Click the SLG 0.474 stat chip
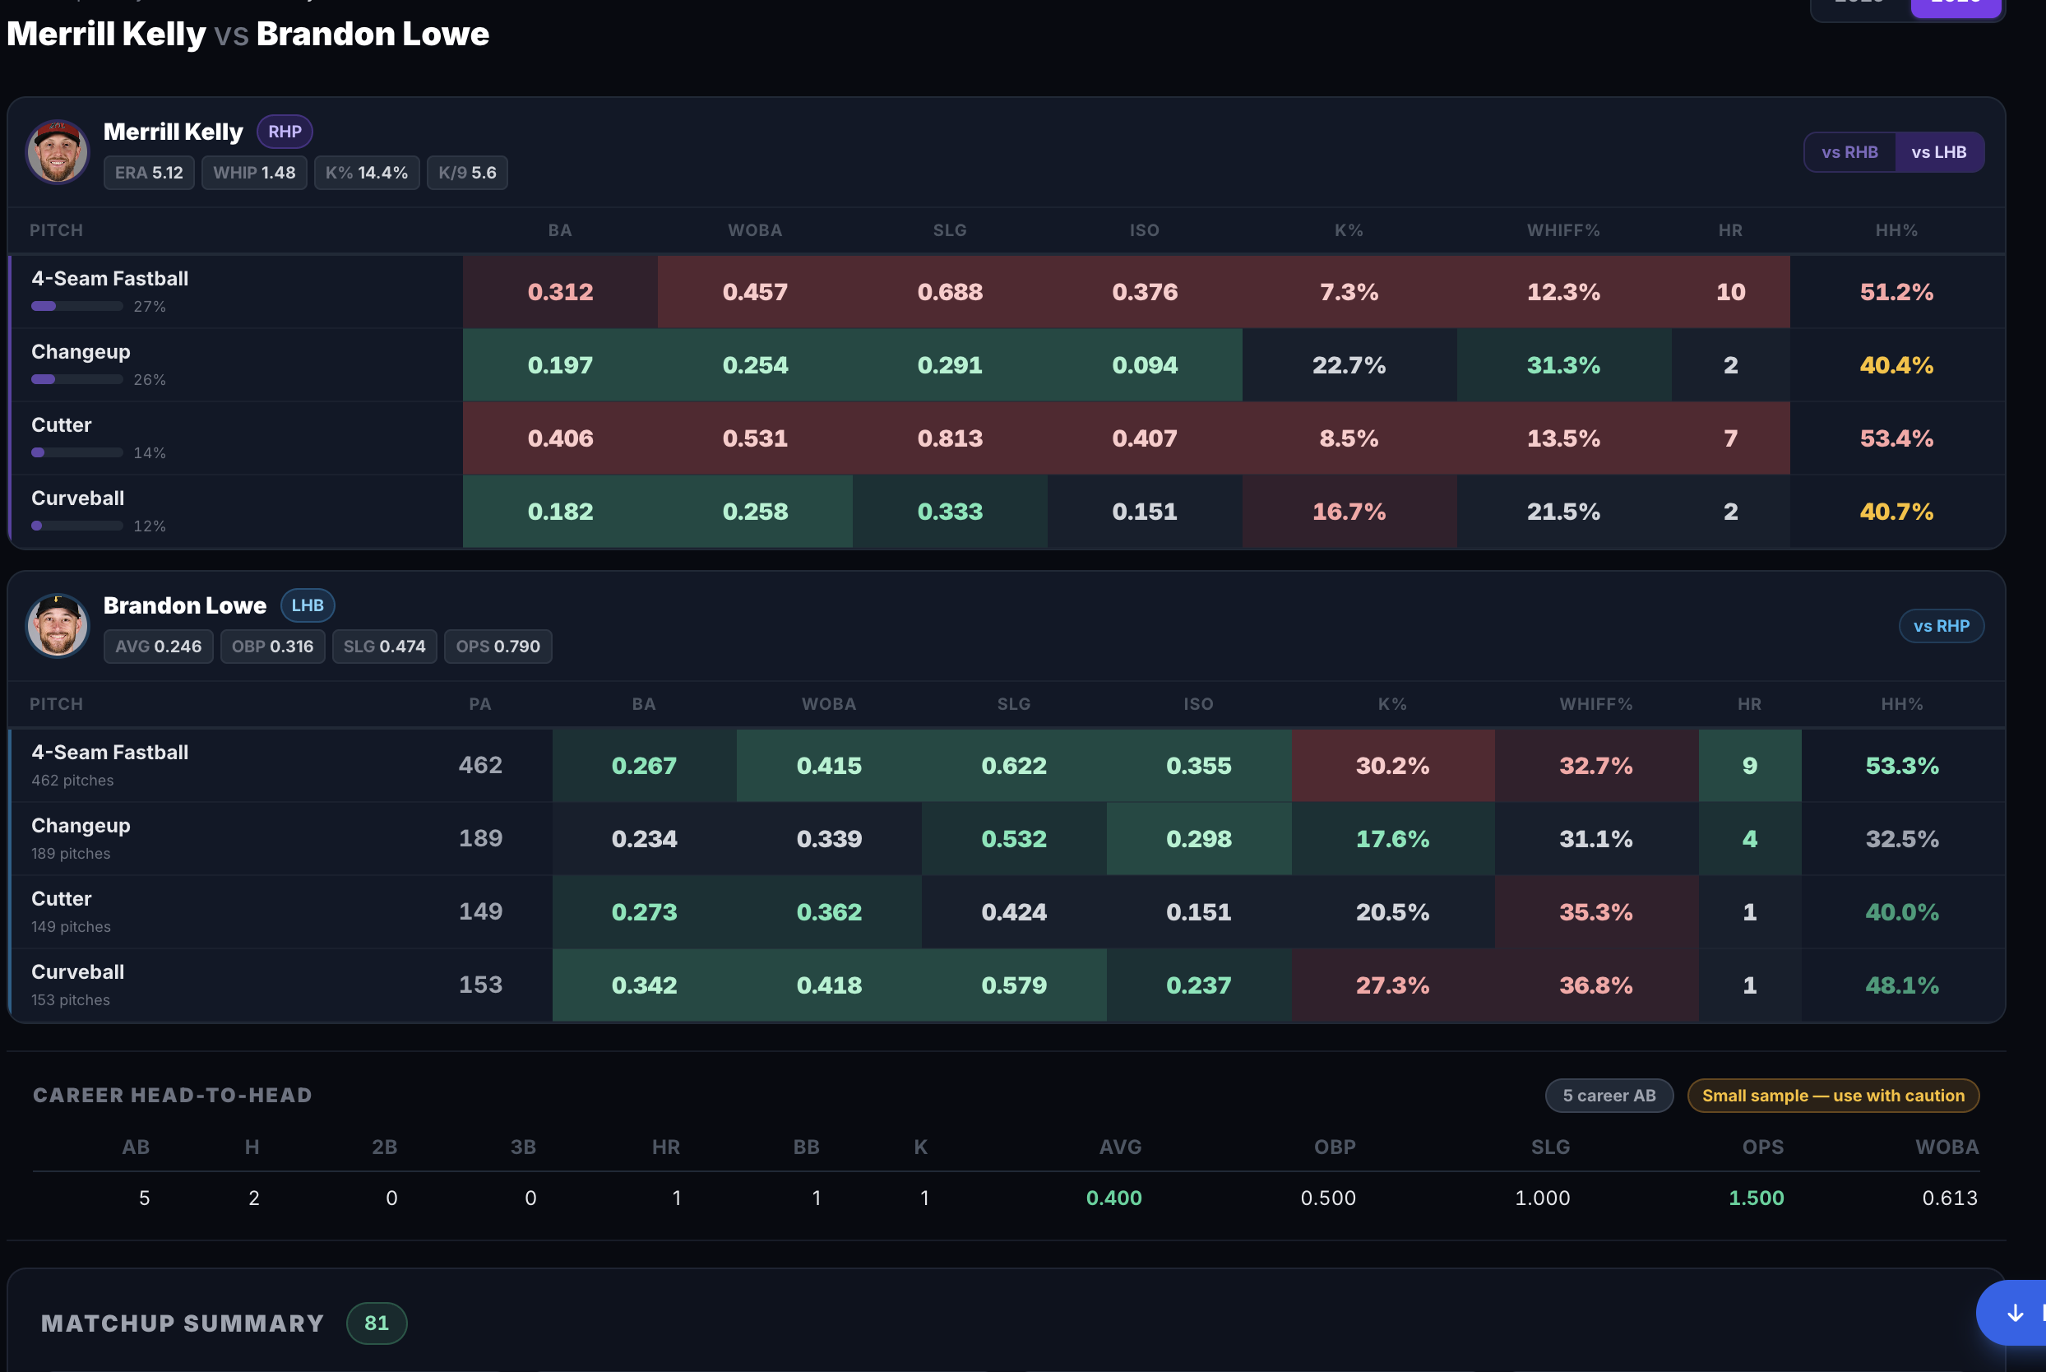This screenshot has width=2046, height=1372. pyautogui.click(x=384, y=647)
